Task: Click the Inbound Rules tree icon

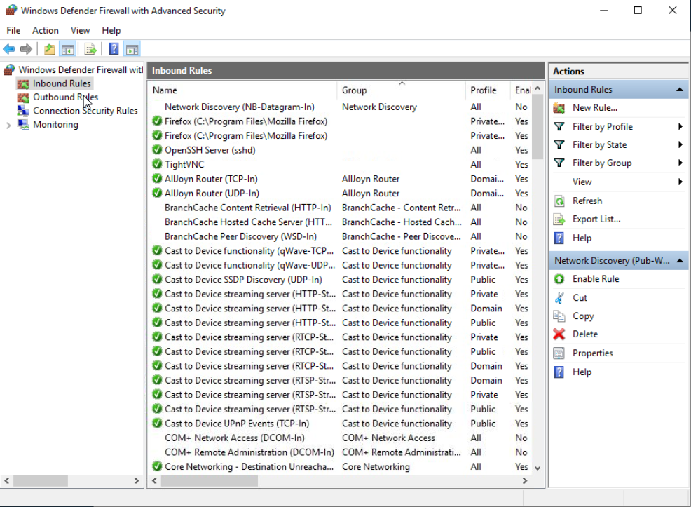Action: pyautogui.click(x=23, y=83)
